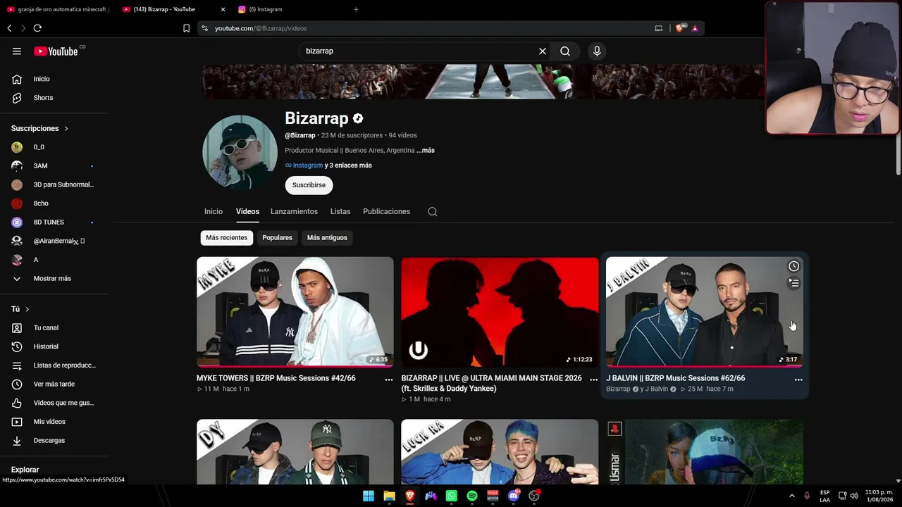The height and width of the screenshot is (507, 902).
Task: Switch to the Lanzamientos tab
Action: (294, 211)
